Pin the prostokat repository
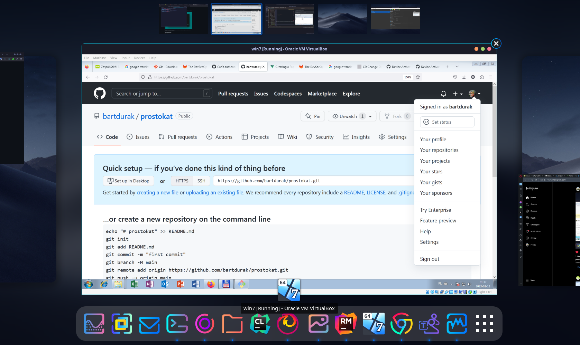Image resolution: width=580 pixels, height=345 pixels. coord(313,116)
